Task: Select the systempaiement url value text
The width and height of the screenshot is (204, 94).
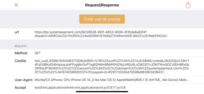Action: (x=101, y=34)
